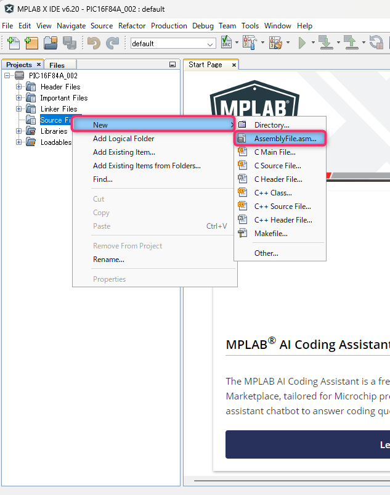The image size is (390, 495).
Task: Click the Loadables folder icon
Action: 31,142
